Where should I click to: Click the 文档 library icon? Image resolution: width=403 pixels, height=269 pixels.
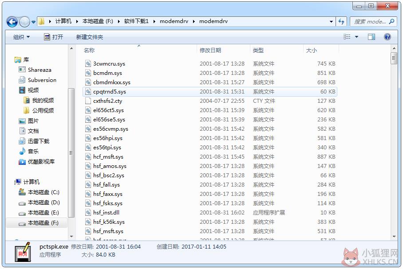22,131
